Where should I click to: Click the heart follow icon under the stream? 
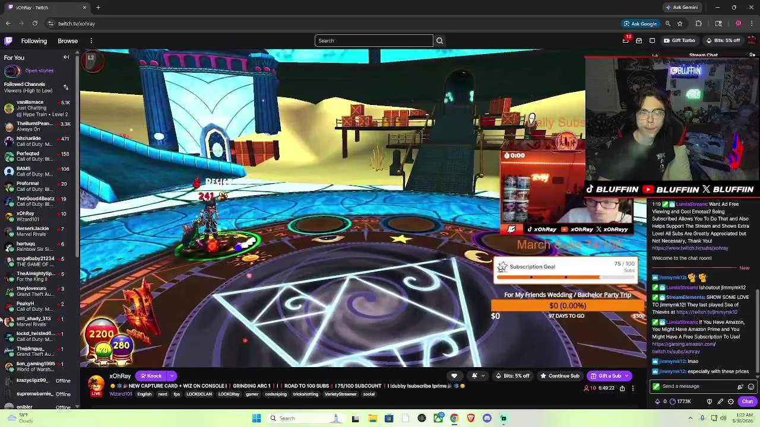pos(454,375)
